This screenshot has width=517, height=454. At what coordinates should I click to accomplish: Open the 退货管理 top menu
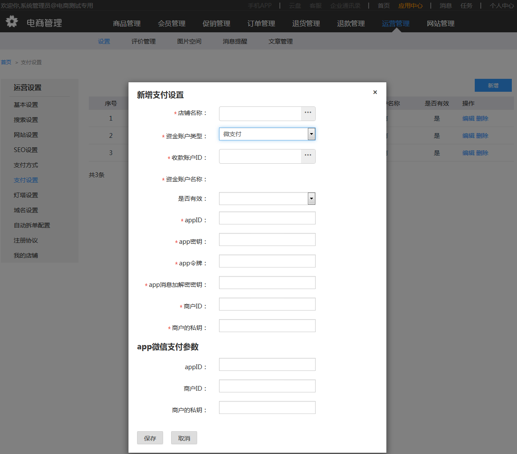pyautogui.click(x=306, y=23)
